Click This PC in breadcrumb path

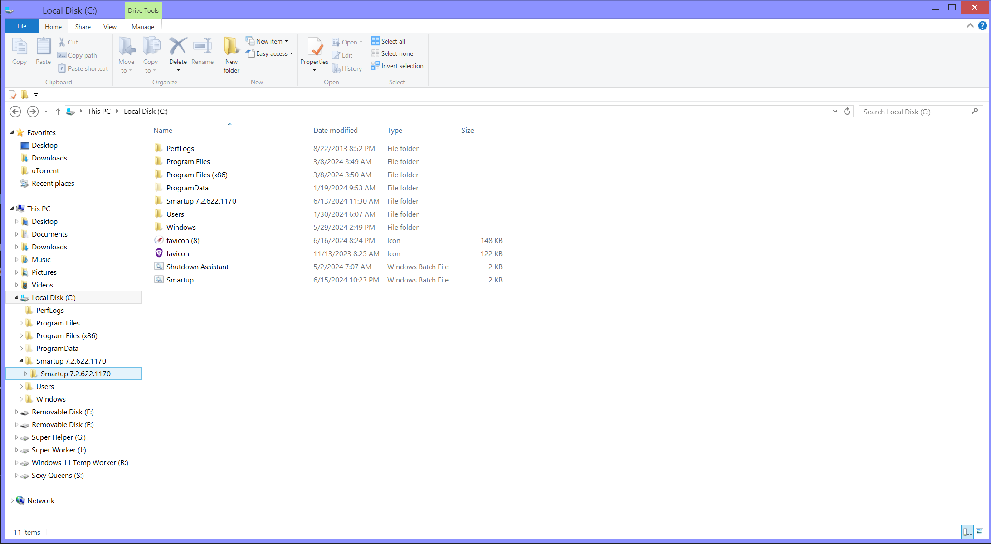99,112
